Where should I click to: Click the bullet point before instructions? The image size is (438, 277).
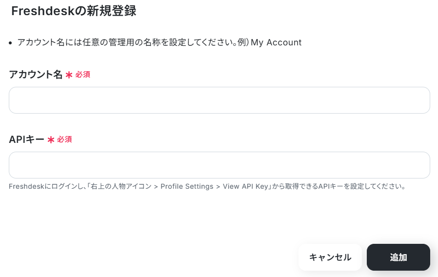tap(10, 43)
